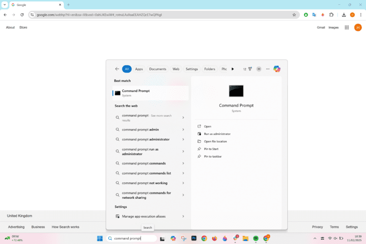Screen dimensions: 366x244
Task: Switch to the Web filter tab
Action: [x=176, y=69]
